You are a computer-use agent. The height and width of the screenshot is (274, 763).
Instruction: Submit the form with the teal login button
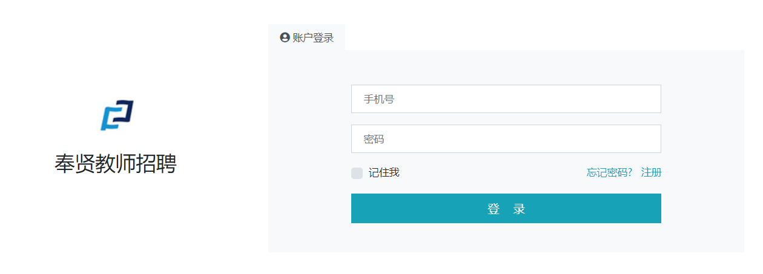coord(506,209)
